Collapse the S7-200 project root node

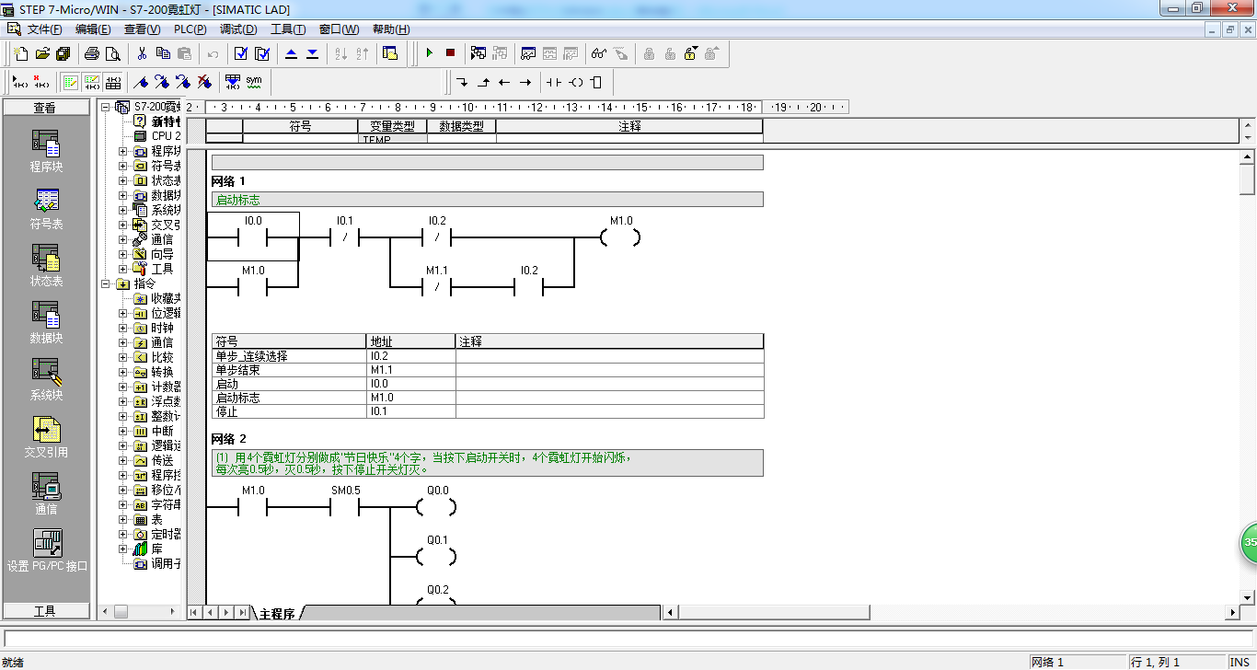pos(105,107)
